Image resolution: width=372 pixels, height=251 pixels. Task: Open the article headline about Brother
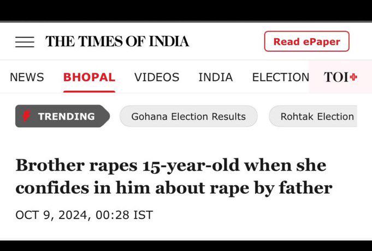(170, 165)
